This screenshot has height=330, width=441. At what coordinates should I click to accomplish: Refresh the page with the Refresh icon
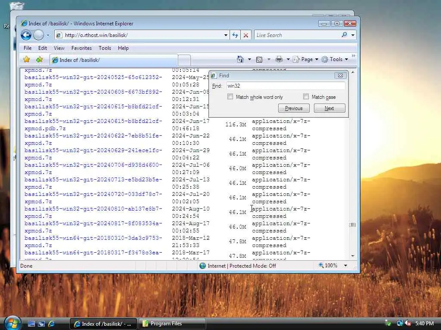pyautogui.click(x=235, y=35)
